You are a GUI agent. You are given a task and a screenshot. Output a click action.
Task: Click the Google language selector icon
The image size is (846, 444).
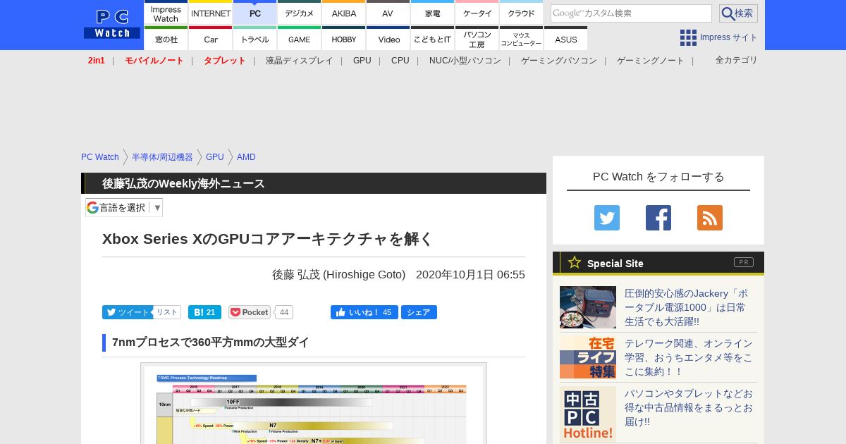(92, 207)
